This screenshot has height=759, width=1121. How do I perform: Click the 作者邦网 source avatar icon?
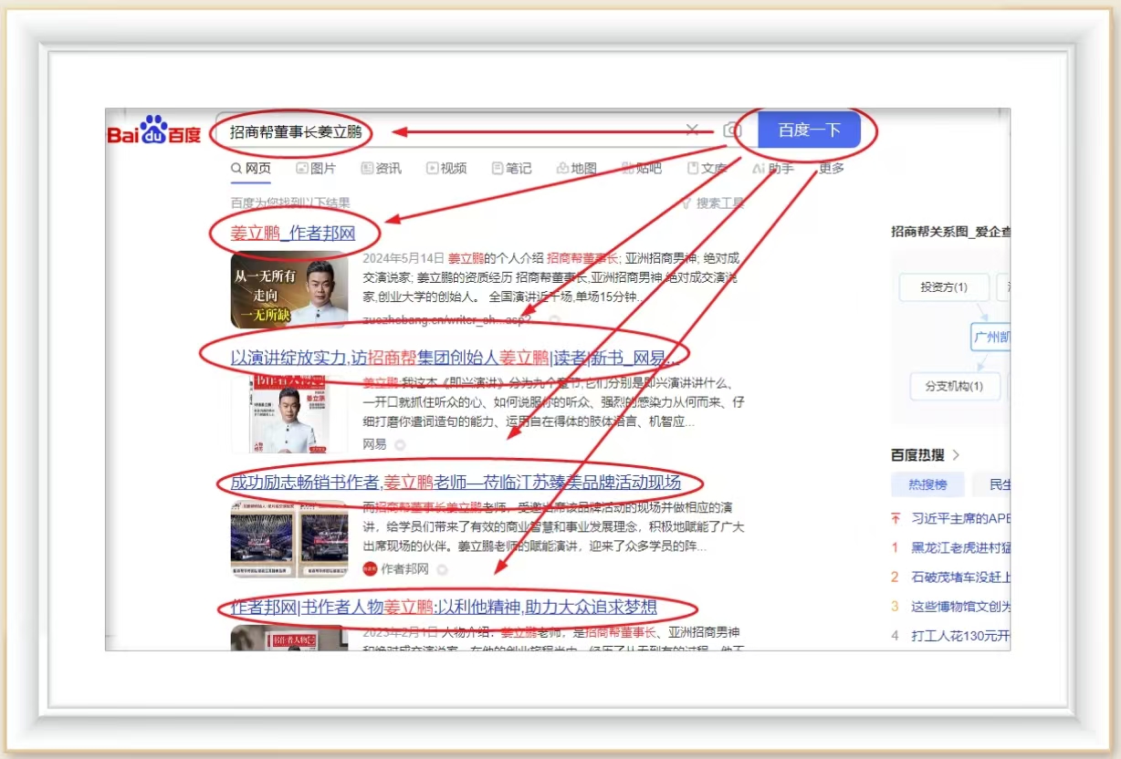[x=370, y=569]
